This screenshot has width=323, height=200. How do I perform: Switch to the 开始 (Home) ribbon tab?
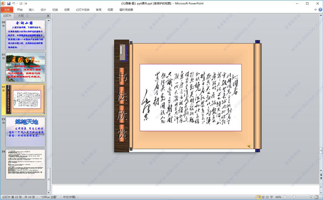pyautogui.click(x=19, y=10)
